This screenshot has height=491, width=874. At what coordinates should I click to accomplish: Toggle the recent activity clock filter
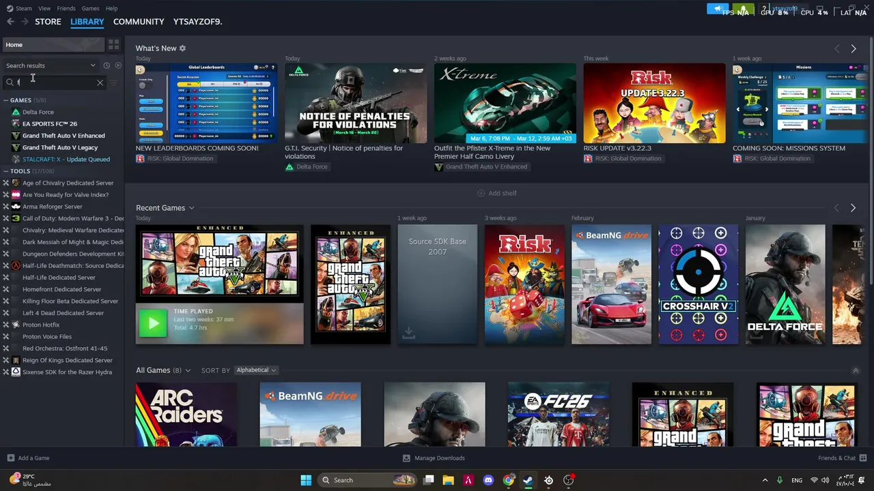[x=107, y=65]
